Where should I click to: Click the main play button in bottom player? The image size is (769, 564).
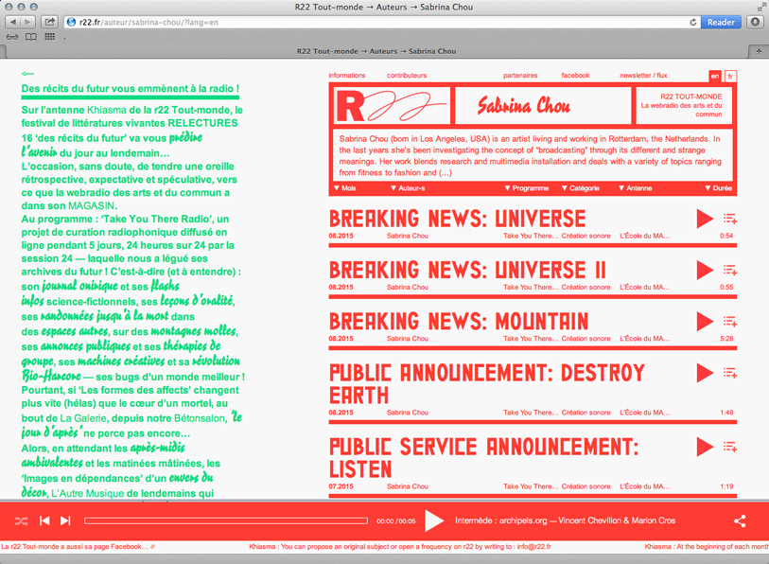(x=434, y=520)
